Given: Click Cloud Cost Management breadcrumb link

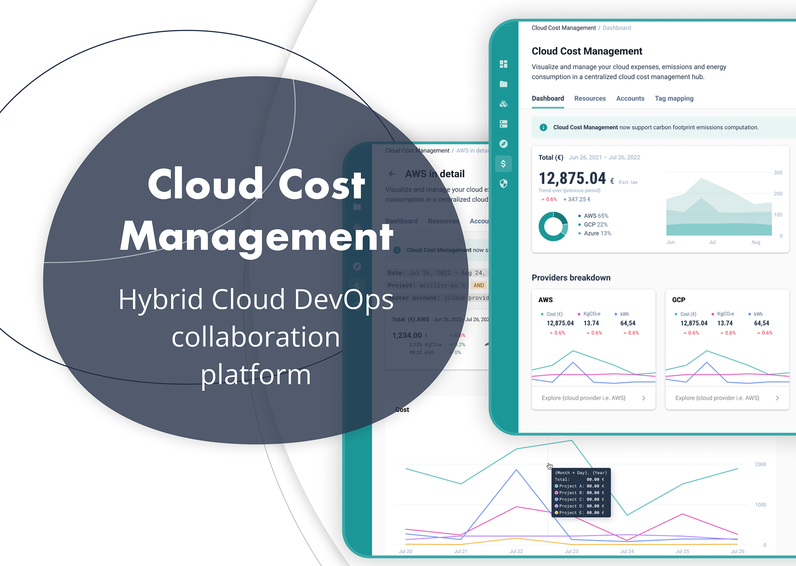Looking at the screenshot, I should 563,28.
